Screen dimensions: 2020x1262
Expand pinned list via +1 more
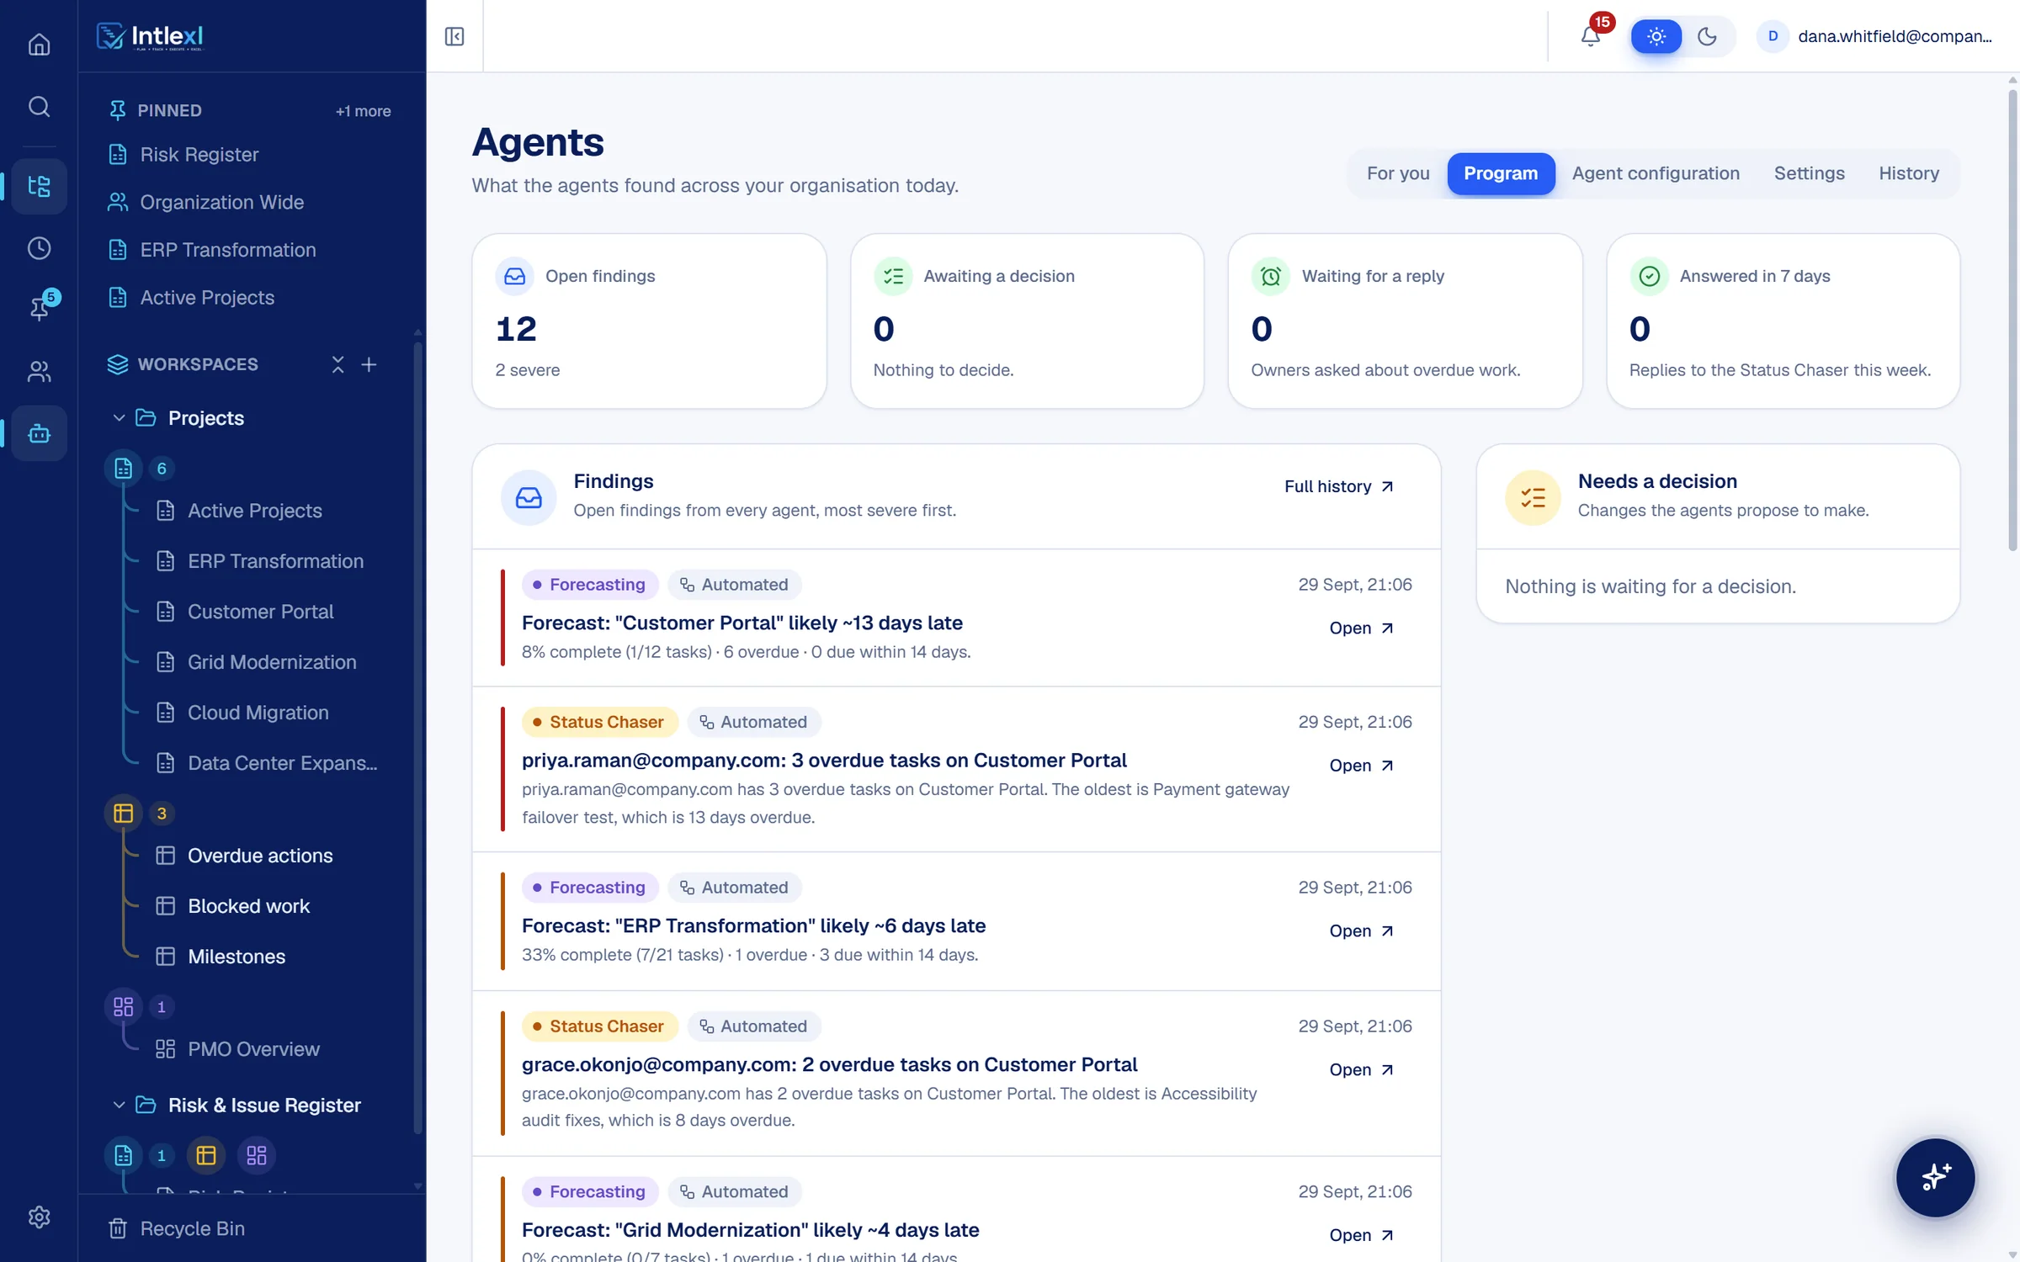363,111
